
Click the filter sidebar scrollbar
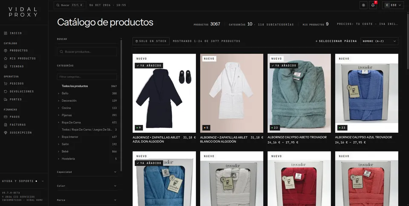click(121, 106)
